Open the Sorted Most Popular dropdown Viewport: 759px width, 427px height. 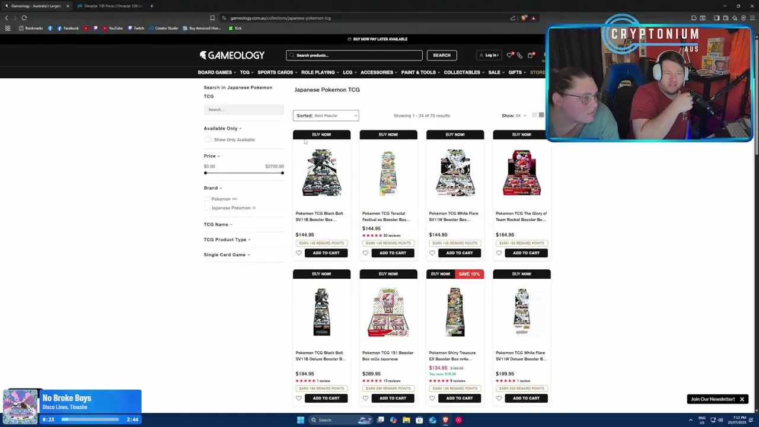[326, 116]
